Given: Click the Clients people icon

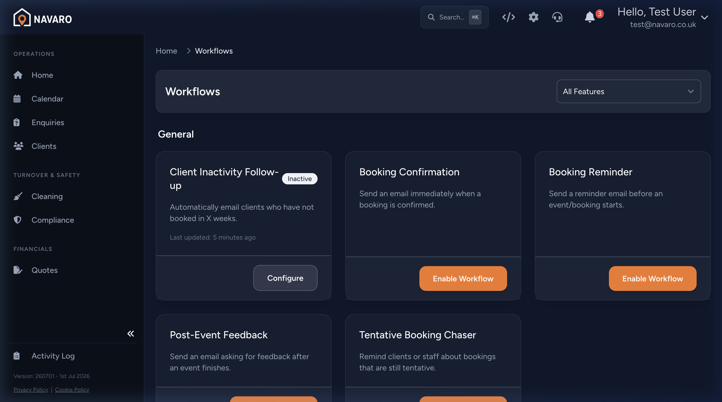Looking at the screenshot, I should coord(19,146).
